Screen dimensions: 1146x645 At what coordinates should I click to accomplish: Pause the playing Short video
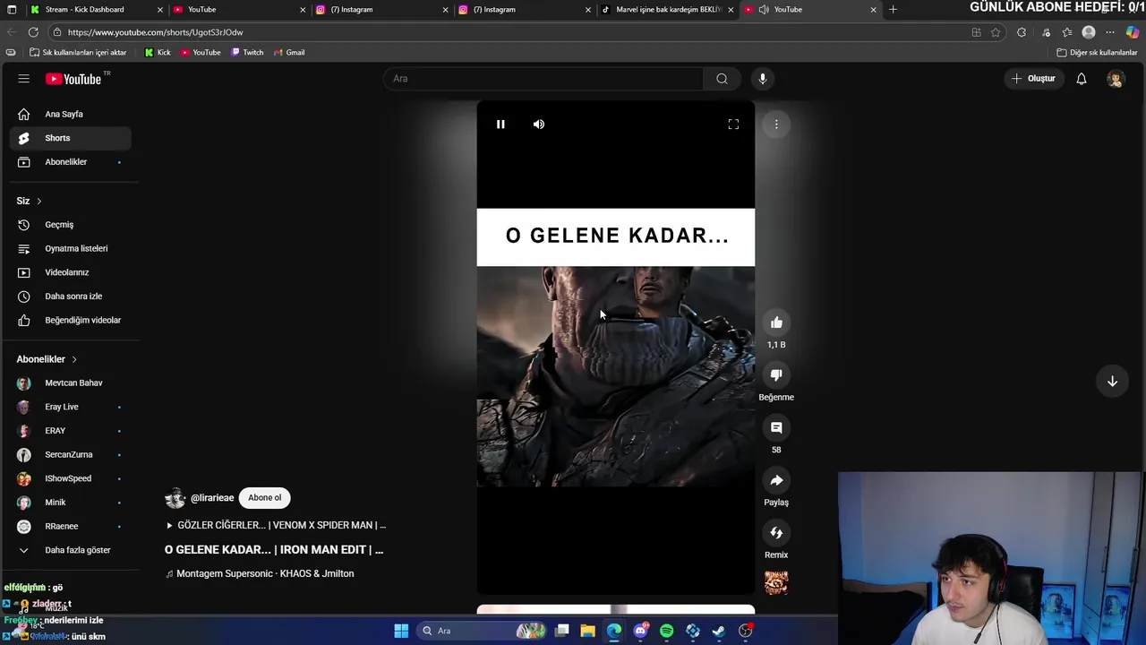click(500, 125)
